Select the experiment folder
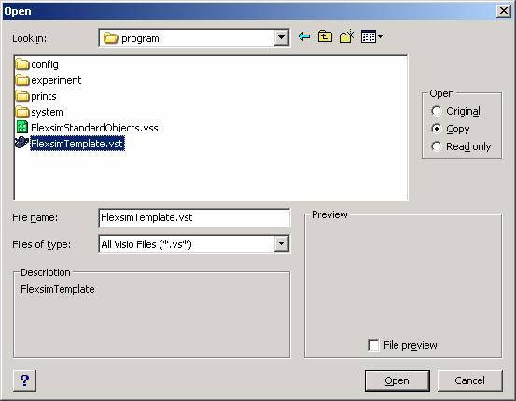Image resolution: width=516 pixels, height=401 pixels. point(48,80)
